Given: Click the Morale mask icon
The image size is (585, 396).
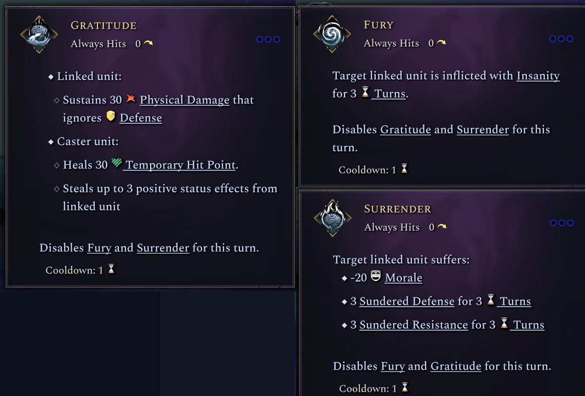Looking at the screenshot, I should tap(375, 277).
